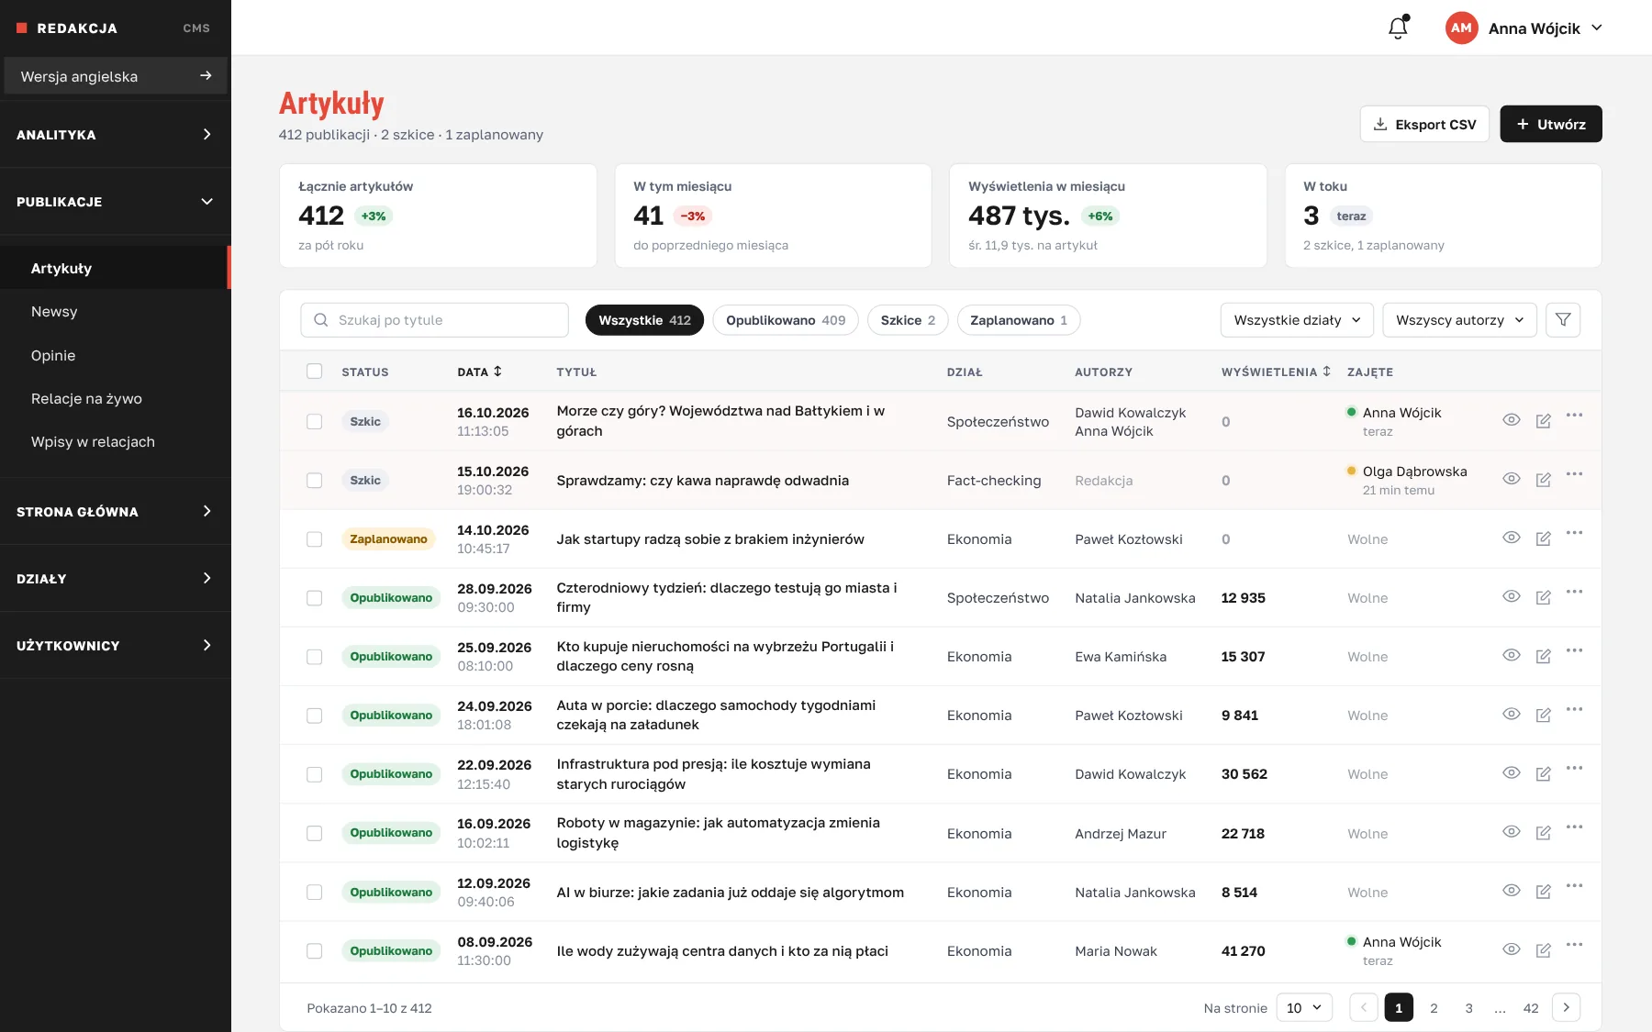Switch to 'Wersja angielska'
This screenshot has width=1652, height=1032.
pyautogui.click(x=116, y=76)
